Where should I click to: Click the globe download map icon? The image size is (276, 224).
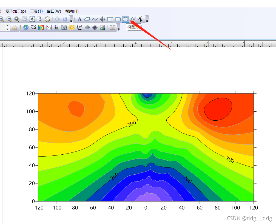click(26, 27)
